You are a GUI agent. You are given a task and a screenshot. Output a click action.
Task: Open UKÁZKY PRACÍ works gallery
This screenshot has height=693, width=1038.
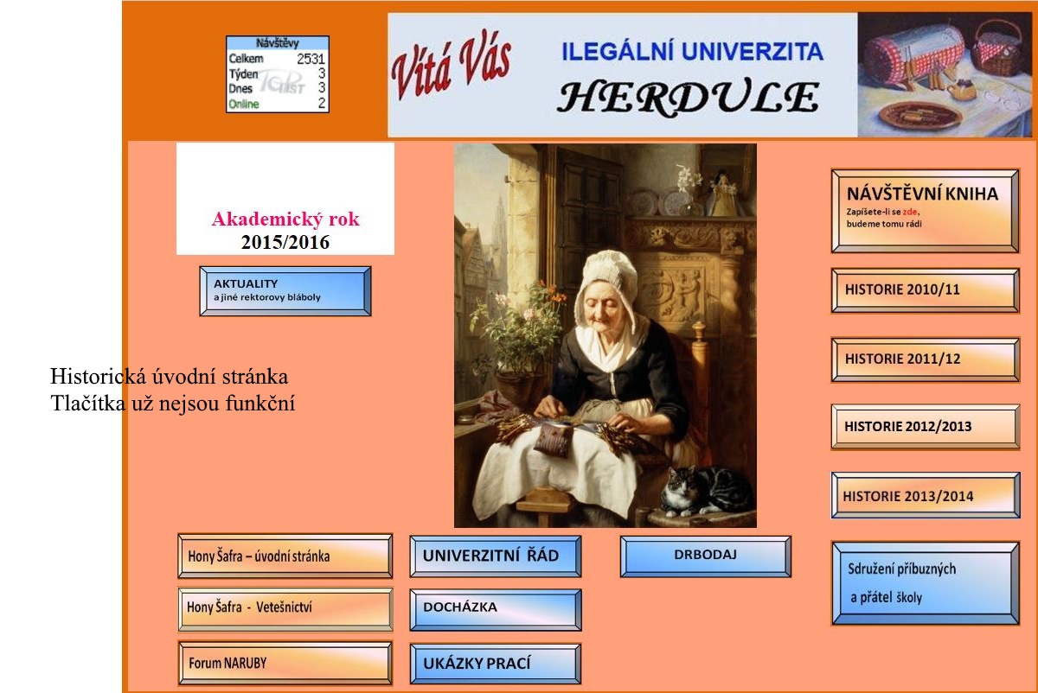[497, 664]
